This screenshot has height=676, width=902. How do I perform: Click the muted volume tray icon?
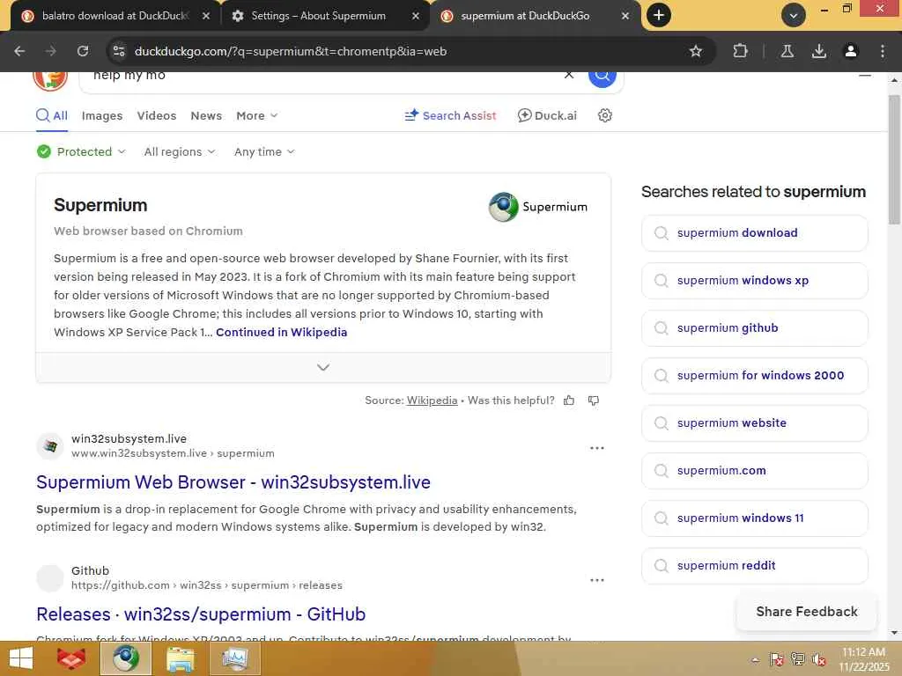818,659
